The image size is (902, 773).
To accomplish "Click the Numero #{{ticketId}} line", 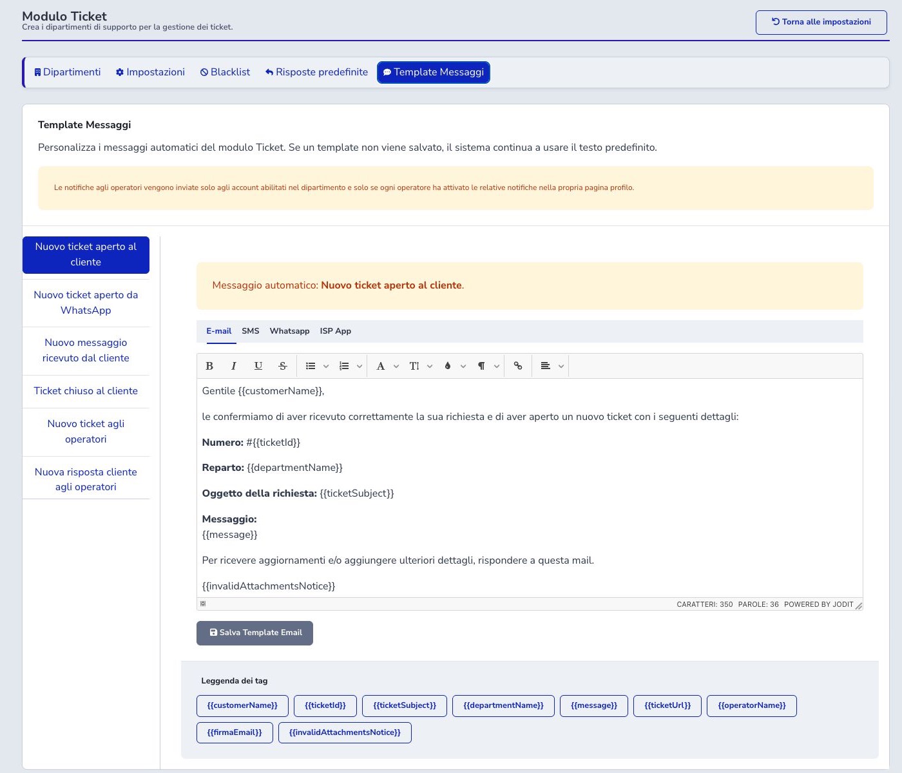I will click(x=251, y=443).
